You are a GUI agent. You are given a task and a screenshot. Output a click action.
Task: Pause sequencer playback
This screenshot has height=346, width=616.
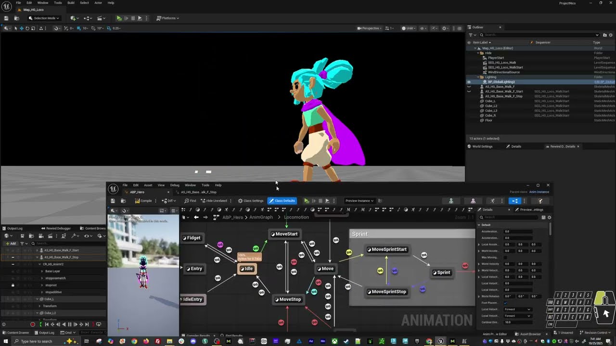coord(69,324)
